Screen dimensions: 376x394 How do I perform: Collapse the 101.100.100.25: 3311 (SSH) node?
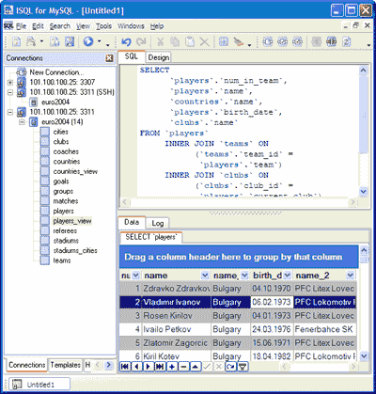[10, 92]
